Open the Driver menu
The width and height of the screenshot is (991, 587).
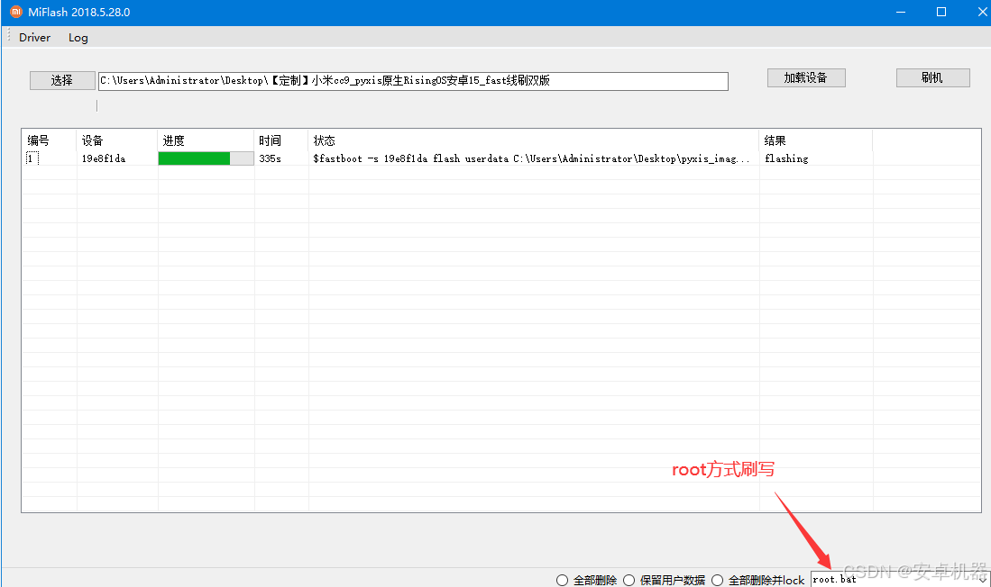click(x=34, y=37)
